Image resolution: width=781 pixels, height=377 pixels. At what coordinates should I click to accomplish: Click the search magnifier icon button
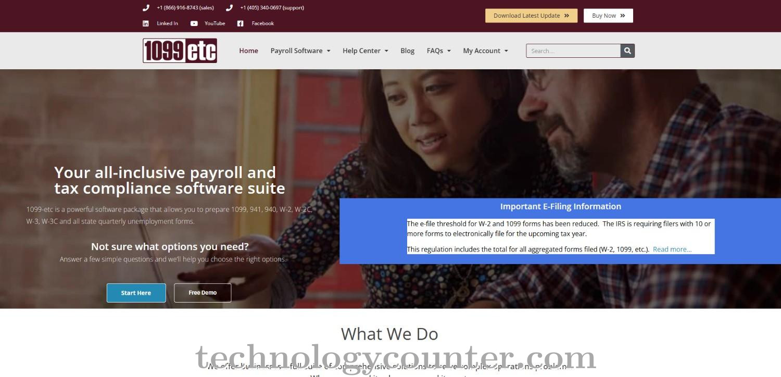coord(627,51)
